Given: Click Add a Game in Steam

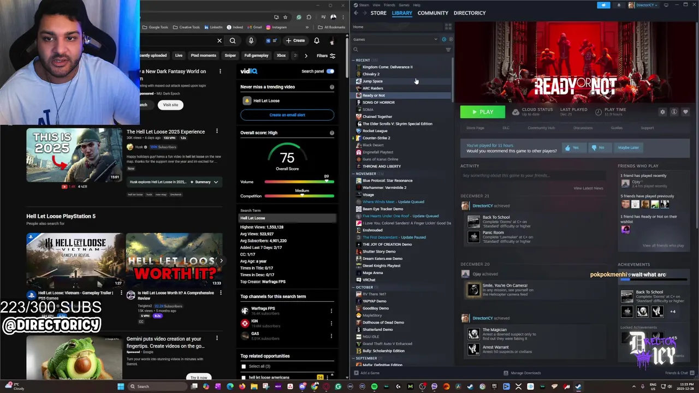Looking at the screenshot, I should click(367, 373).
